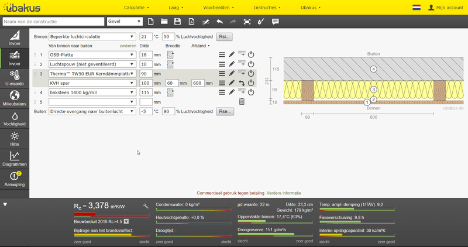Viewport: 468px width, 247px height.
Task: Toggle Luchtspouw layer power button
Action: click(x=251, y=64)
